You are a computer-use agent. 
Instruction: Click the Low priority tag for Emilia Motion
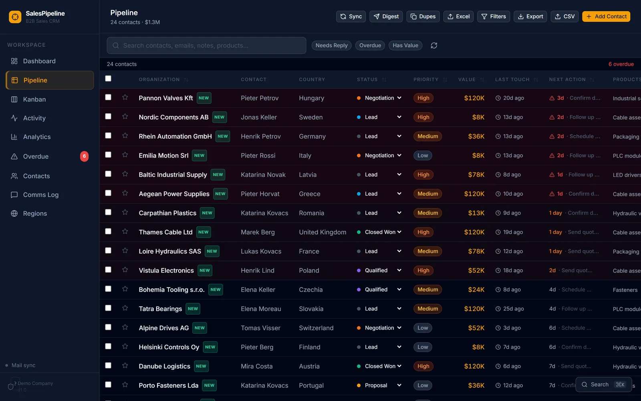[423, 156]
